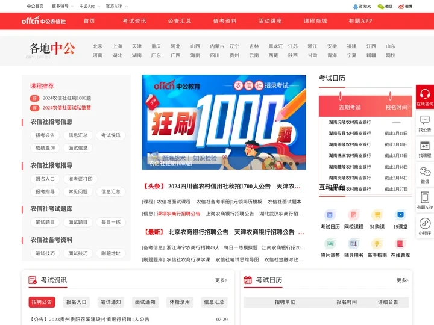Open the 湖南攸县农村商业银行 exam row
The height and width of the screenshot is (325, 434).
[365, 133]
